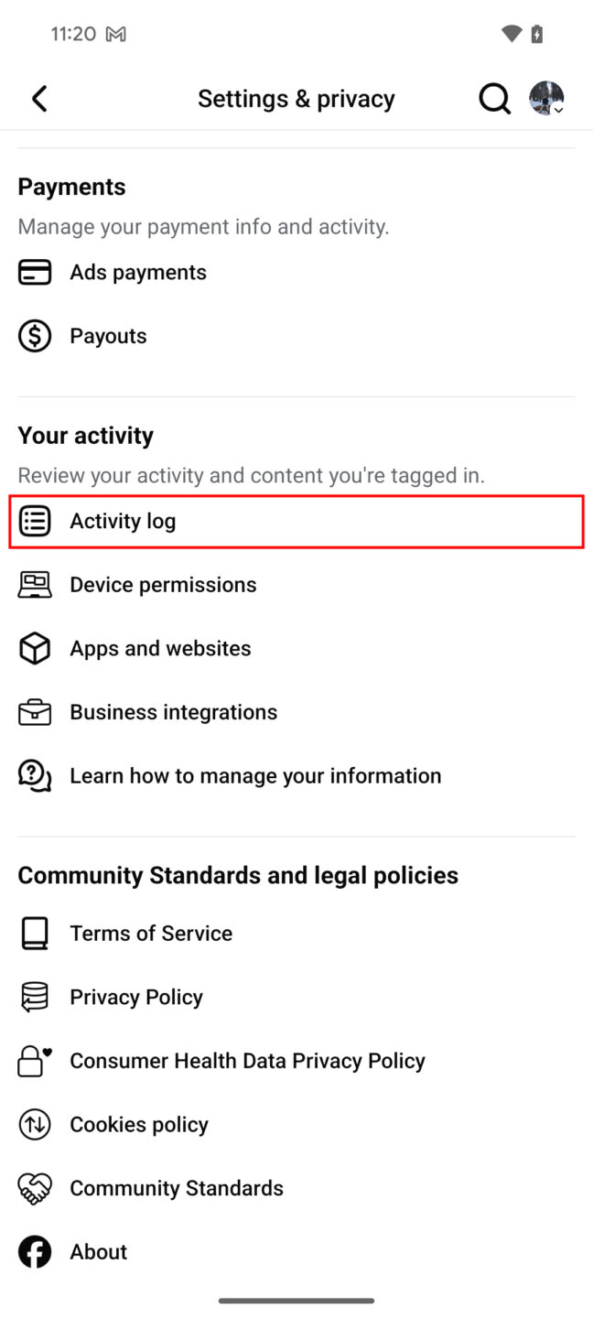Tap the Apps and websites cube icon
Image resolution: width=593 pixels, height=1318 pixels.
click(x=34, y=648)
